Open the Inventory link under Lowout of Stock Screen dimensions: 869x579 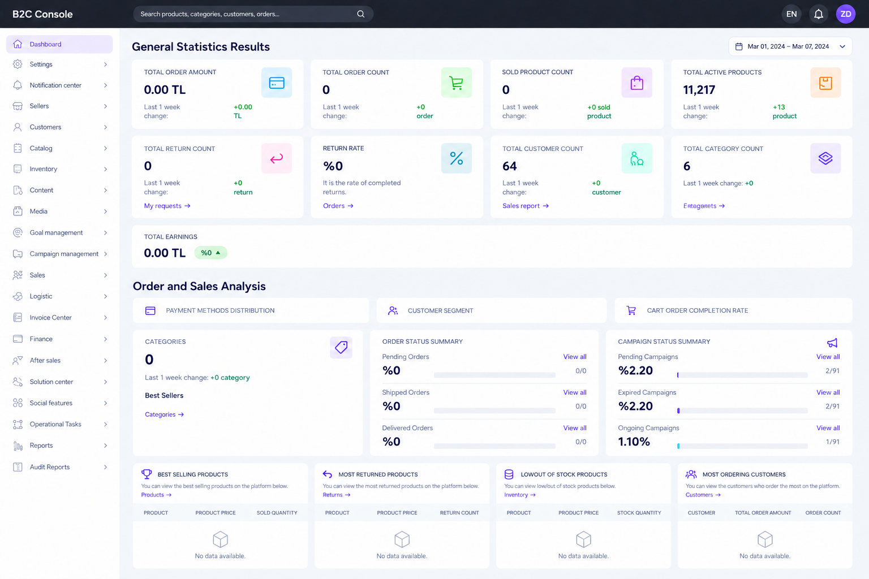click(x=520, y=495)
